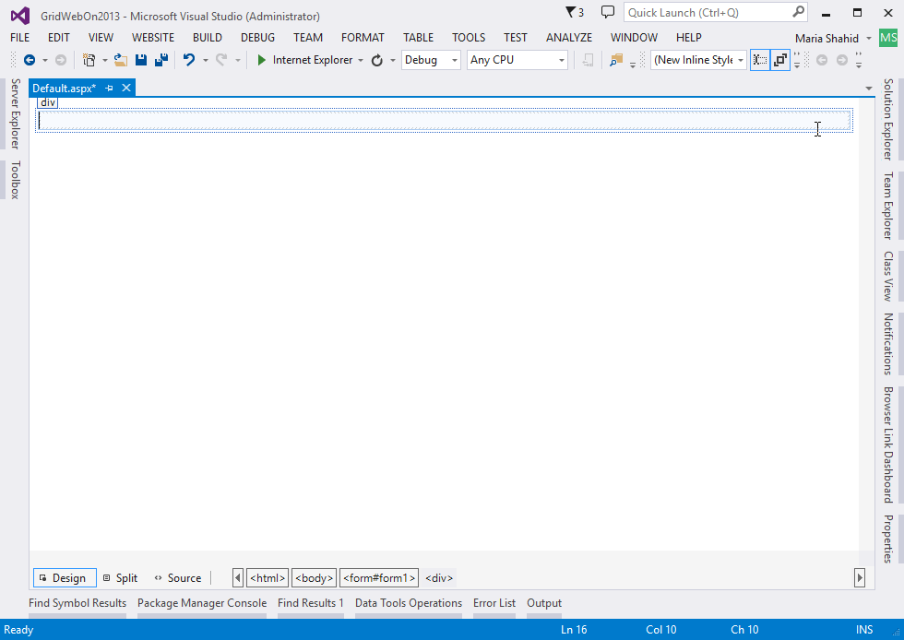The width and height of the screenshot is (904, 640).
Task: Click the Visual Studio logo icon
Action: pyautogui.click(x=20, y=16)
